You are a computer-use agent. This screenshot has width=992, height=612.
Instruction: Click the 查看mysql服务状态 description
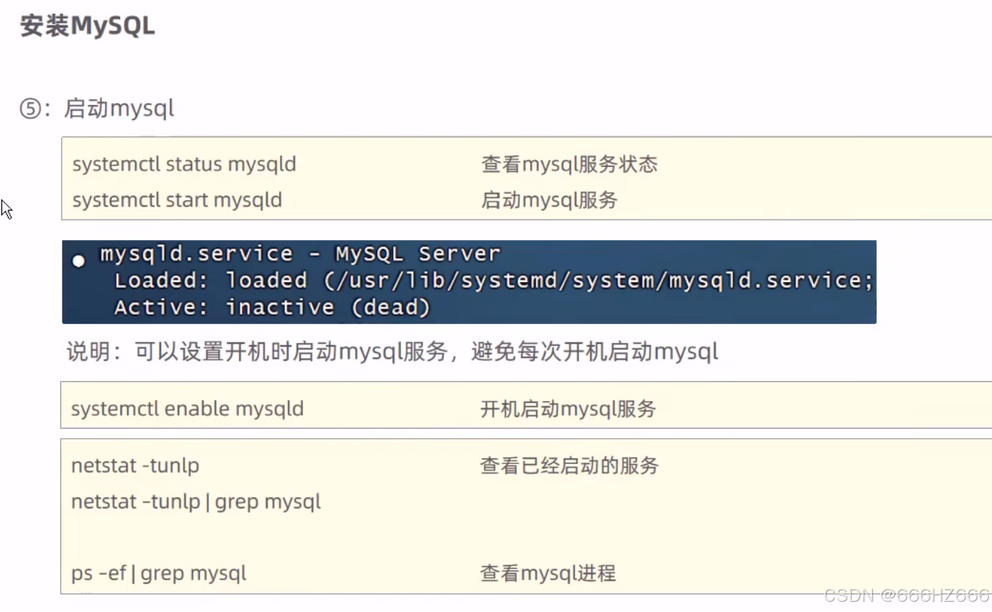point(569,164)
